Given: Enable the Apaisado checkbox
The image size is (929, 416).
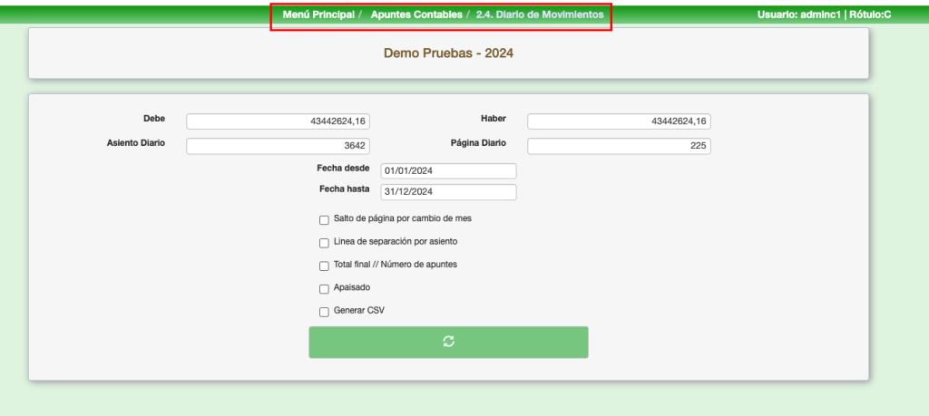Looking at the screenshot, I should coord(324,289).
